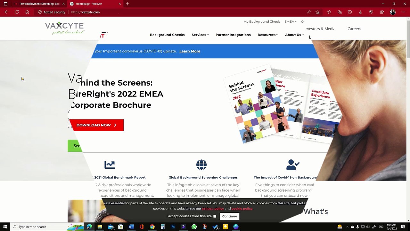Open the EMEA region dropdown
The width and height of the screenshot is (410, 231).
[291, 21]
